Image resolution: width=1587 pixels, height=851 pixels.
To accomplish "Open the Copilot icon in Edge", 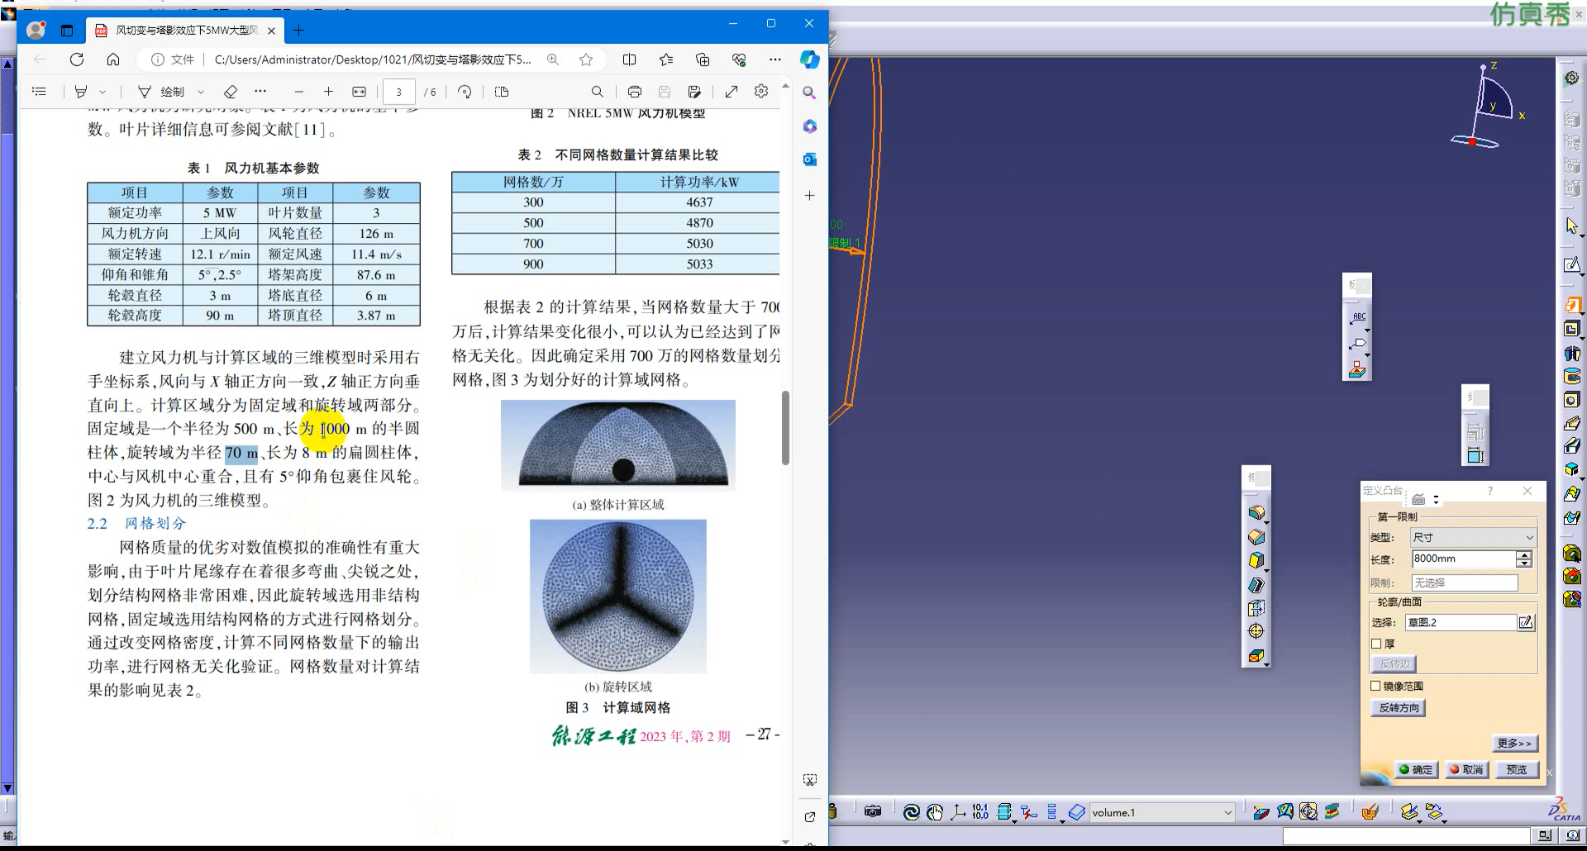I will [810, 59].
